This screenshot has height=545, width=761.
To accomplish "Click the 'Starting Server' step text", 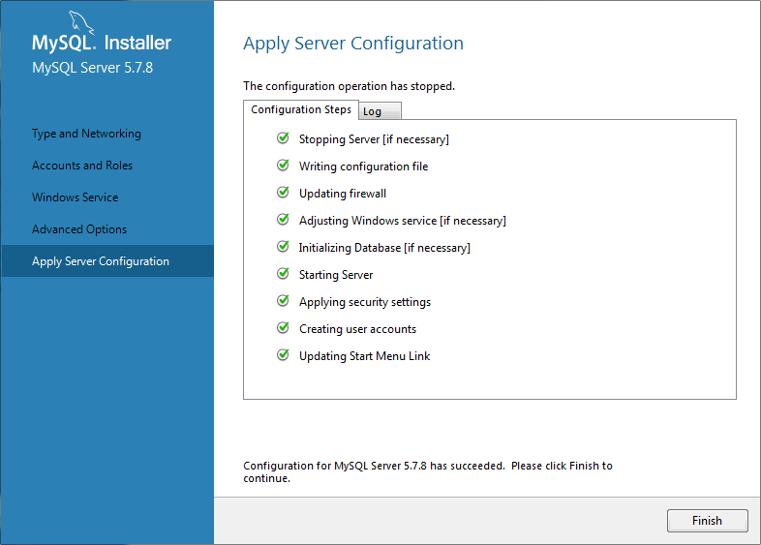I will [336, 275].
